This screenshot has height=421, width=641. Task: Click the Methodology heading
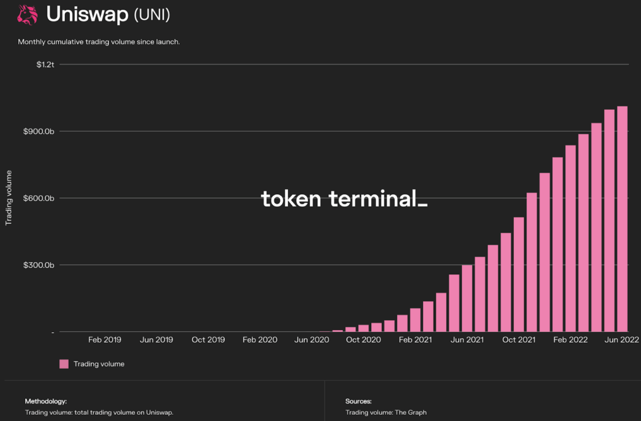coord(46,401)
